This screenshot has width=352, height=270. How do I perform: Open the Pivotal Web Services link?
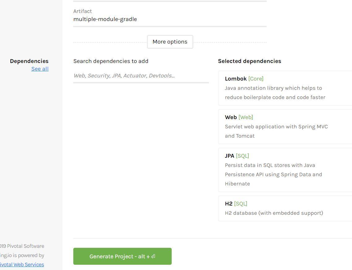[x=22, y=264]
